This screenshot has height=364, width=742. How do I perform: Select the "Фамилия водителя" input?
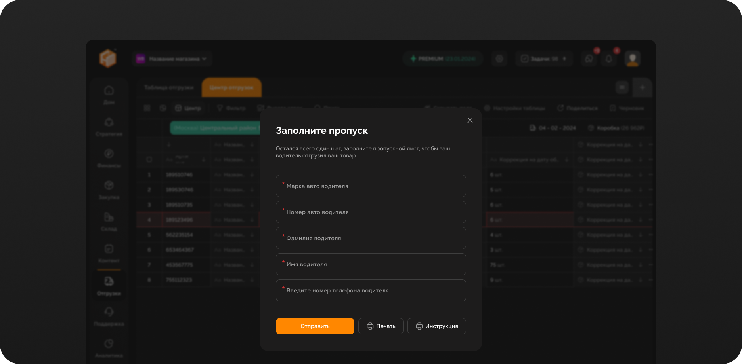pos(371,238)
